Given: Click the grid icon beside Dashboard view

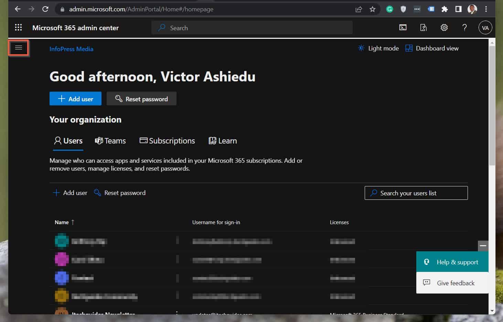Looking at the screenshot, I should [x=409, y=48].
